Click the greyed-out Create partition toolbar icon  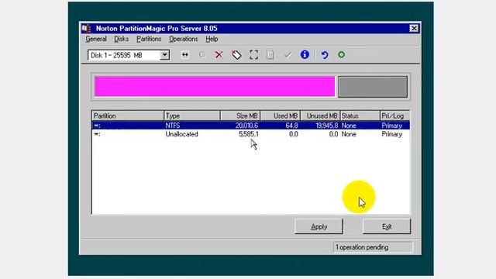point(202,55)
